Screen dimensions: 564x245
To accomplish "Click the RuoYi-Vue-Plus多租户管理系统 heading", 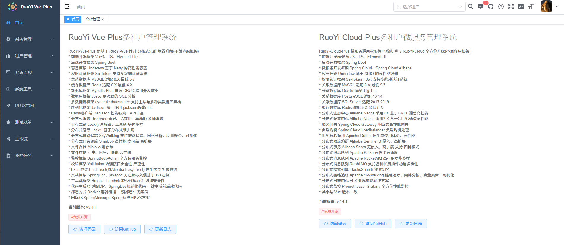I will tap(122, 37).
